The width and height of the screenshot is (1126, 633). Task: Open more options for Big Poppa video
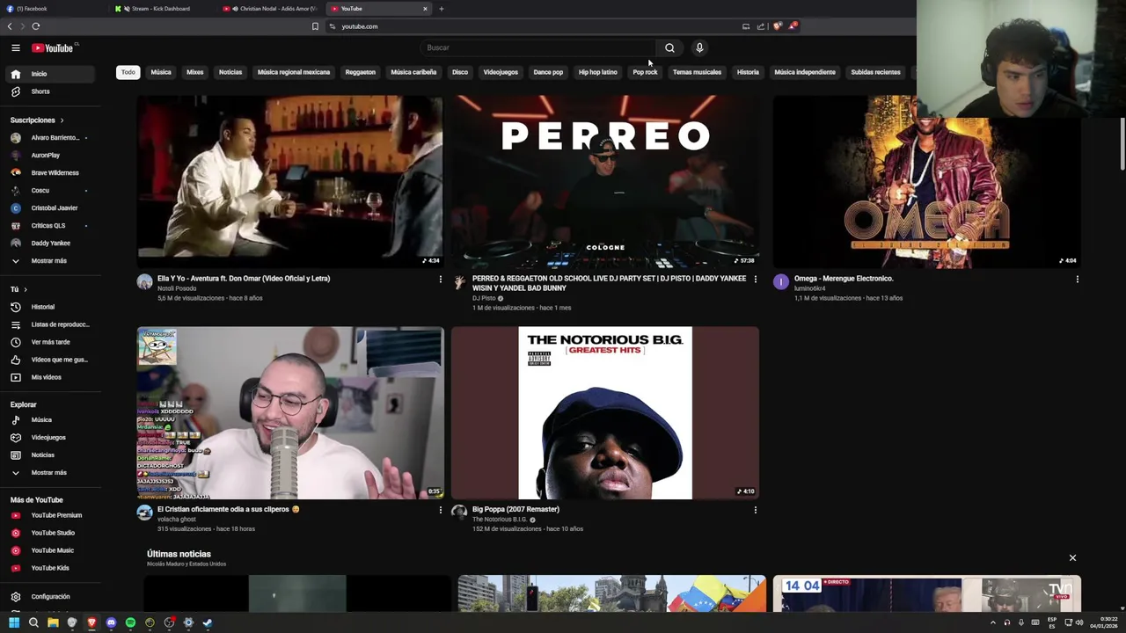[755, 510]
